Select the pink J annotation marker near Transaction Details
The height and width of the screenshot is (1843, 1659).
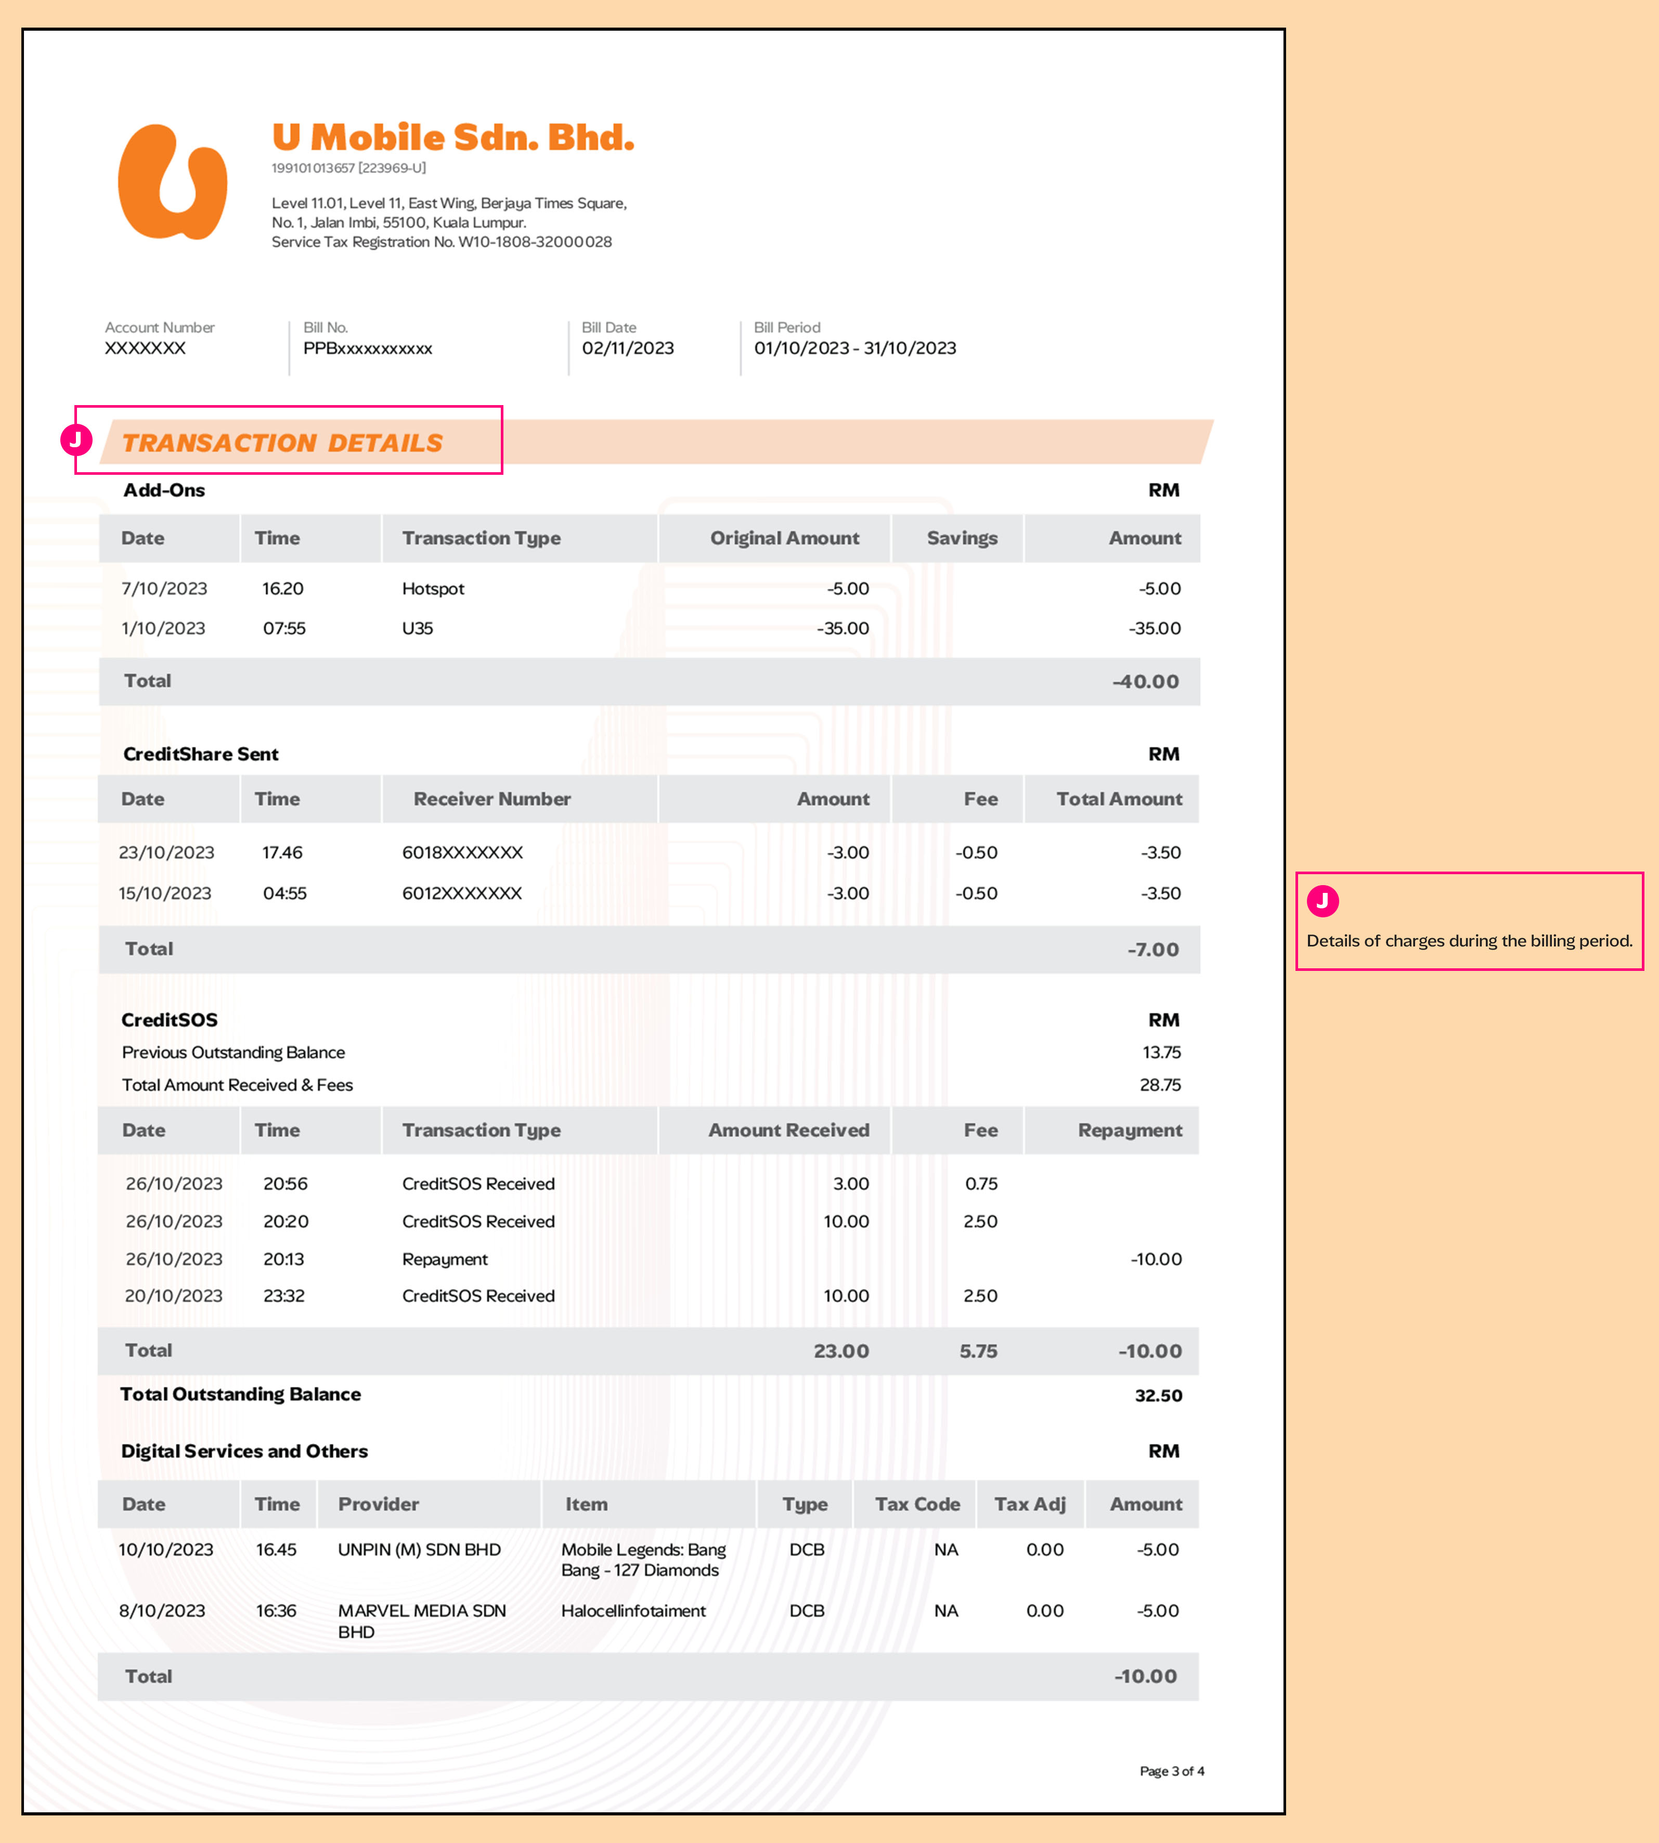(x=76, y=440)
